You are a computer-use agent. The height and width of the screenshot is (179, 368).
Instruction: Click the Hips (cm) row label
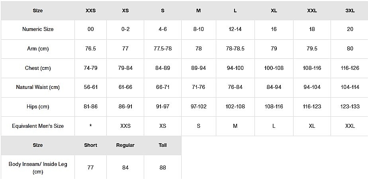point(38,107)
